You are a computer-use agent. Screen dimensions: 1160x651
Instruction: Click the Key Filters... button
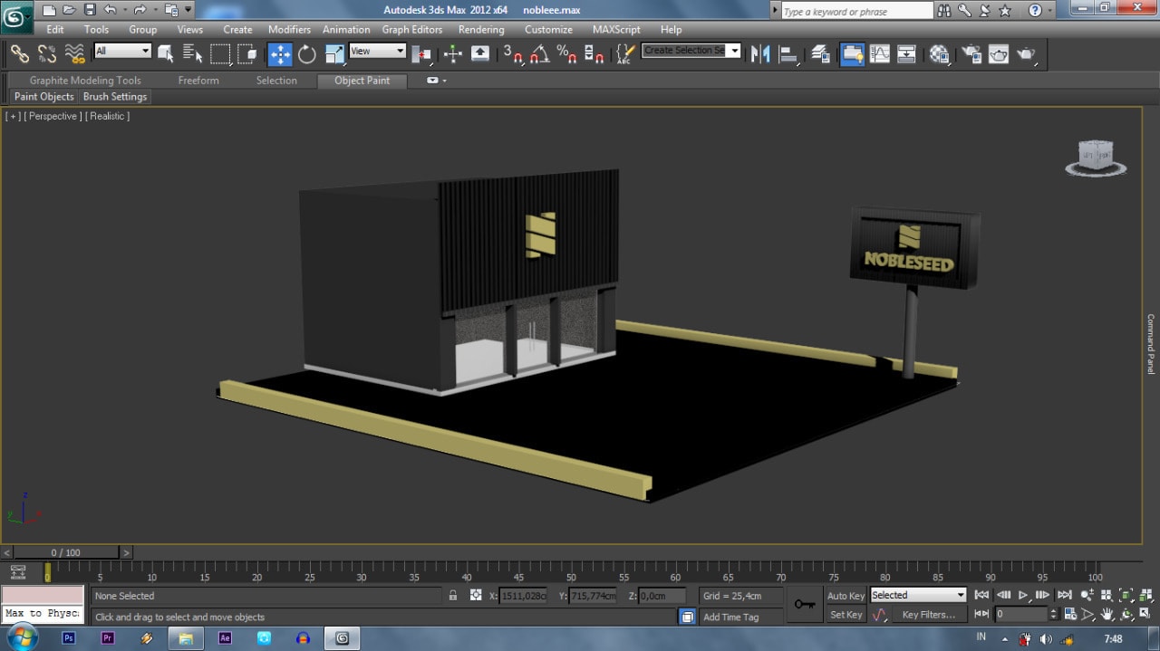pos(928,615)
